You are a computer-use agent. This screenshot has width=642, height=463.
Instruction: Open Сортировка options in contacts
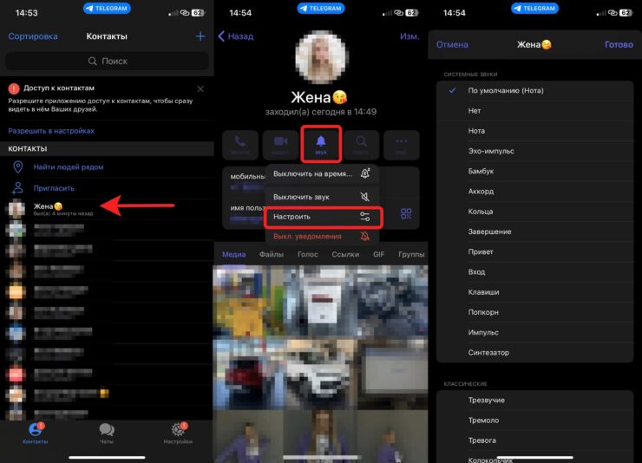point(33,36)
